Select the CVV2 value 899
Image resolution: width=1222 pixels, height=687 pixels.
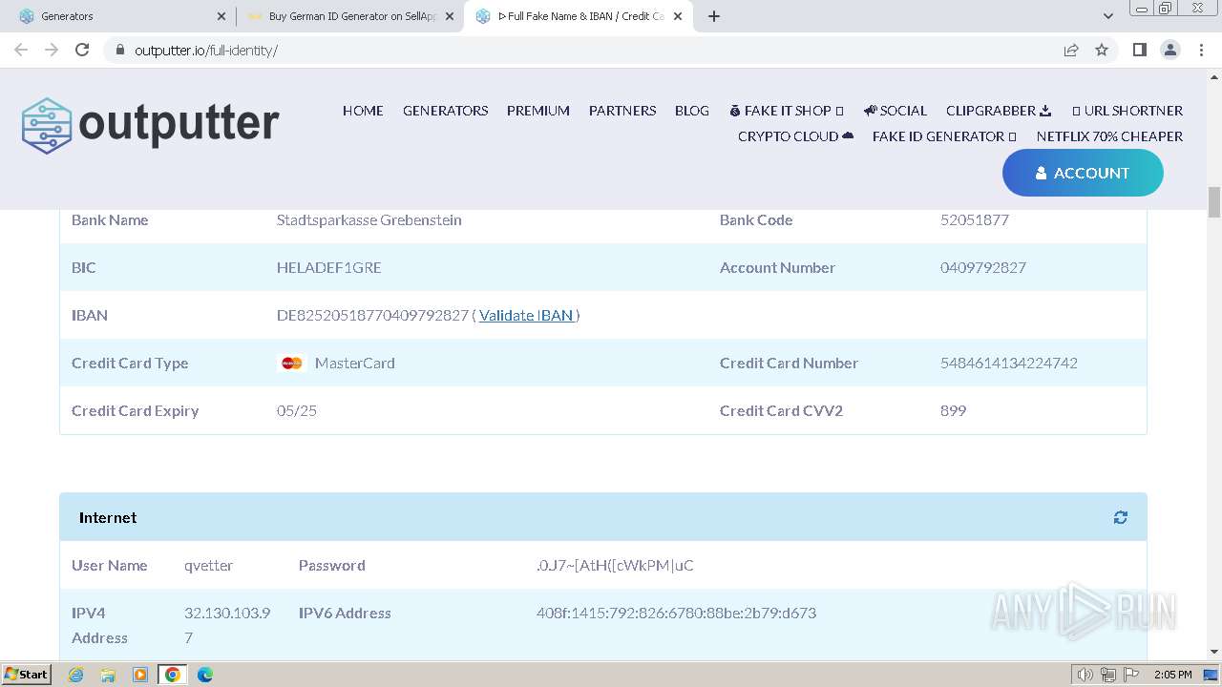tap(954, 410)
